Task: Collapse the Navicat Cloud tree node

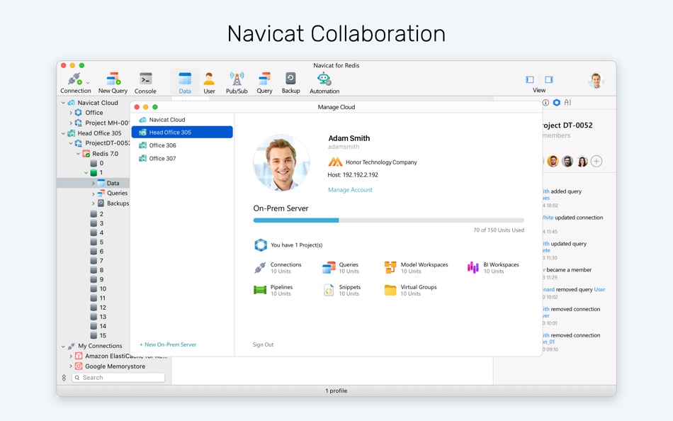Action: pos(63,103)
